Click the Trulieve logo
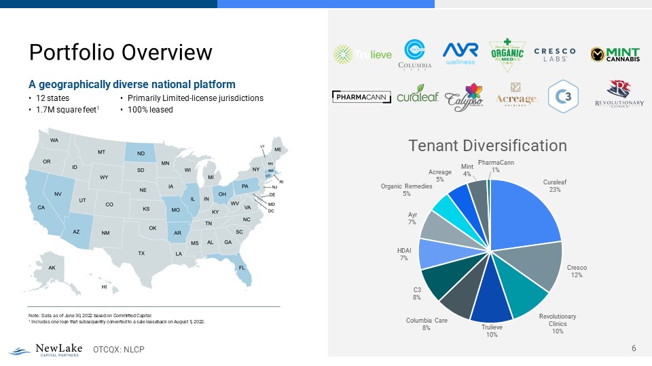 [x=363, y=54]
